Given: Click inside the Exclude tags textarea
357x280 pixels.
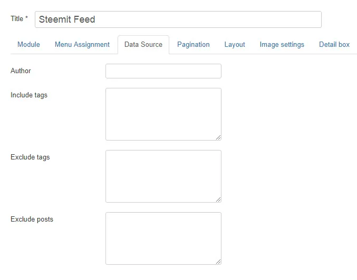Looking at the screenshot, I should point(163,176).
